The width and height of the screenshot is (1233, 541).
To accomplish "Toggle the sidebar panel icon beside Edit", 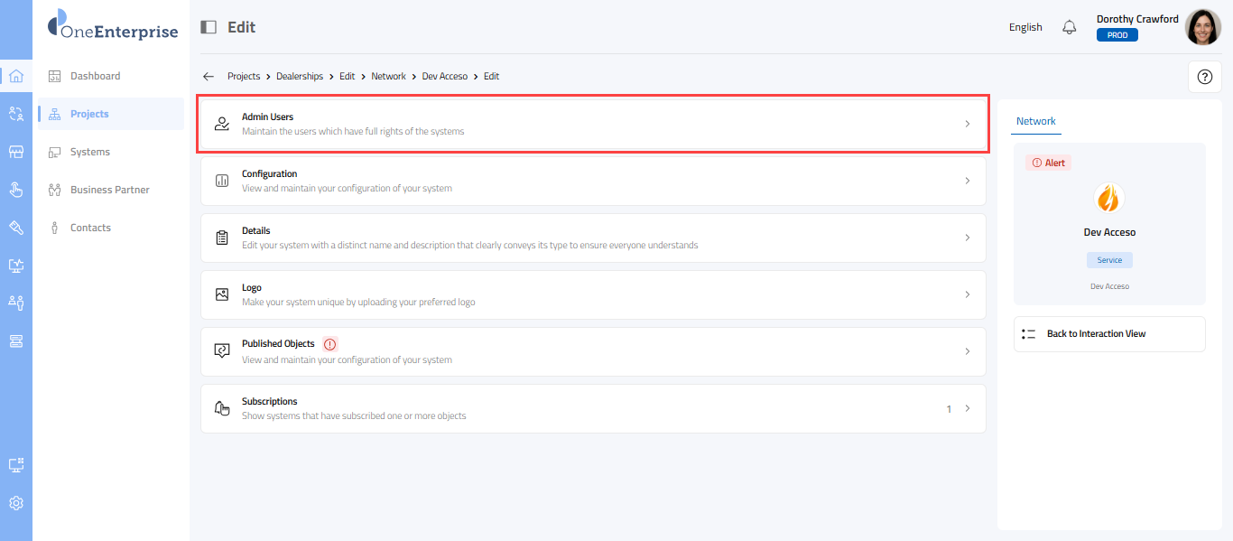I will (x=209, y=27).
